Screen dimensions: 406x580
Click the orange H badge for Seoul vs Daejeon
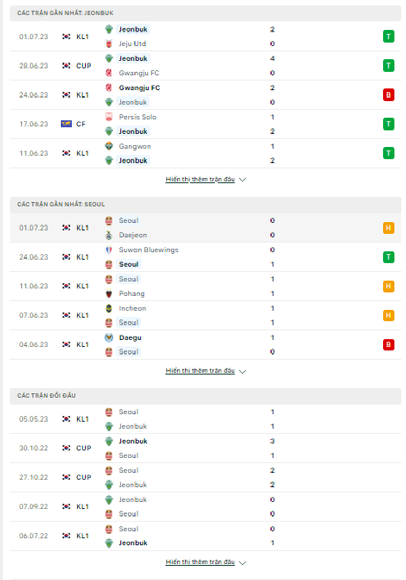coord(388,228)
